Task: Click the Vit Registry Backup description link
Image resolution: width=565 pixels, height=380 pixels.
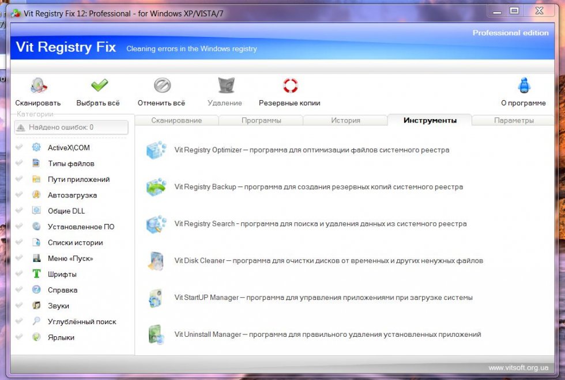Action: click(x=318, y=187)
